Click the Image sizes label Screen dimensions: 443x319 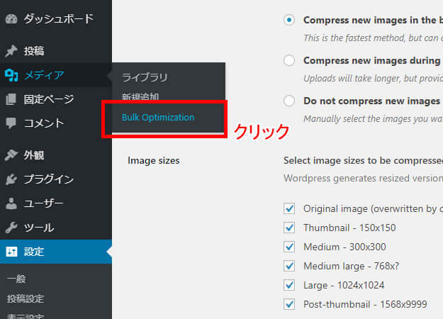(154, 160)
